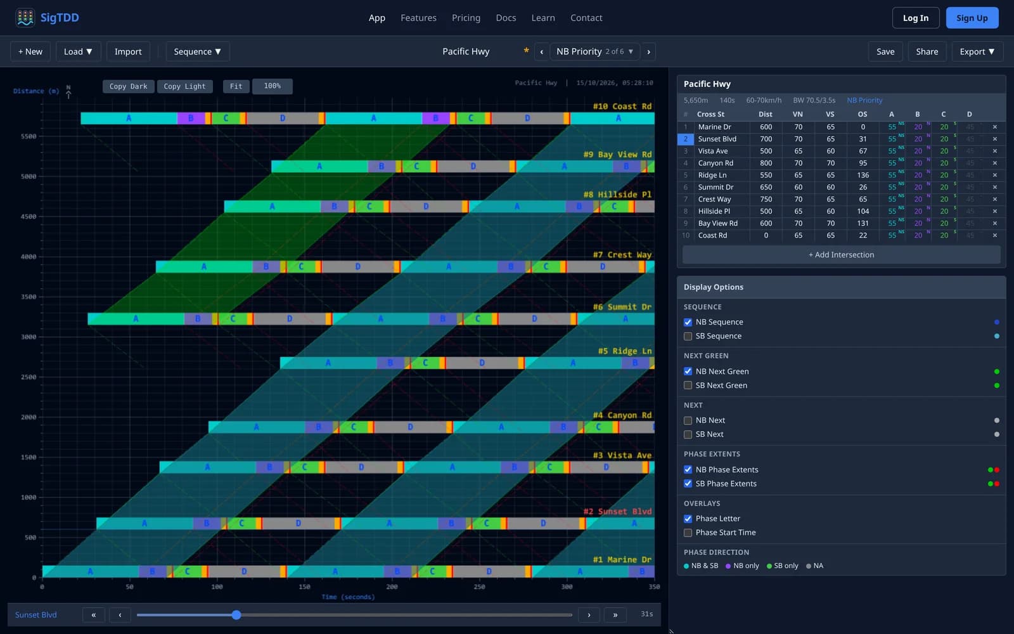
Task: Delete the Coast Rd row with X
Action: click(x=994, y=235)
